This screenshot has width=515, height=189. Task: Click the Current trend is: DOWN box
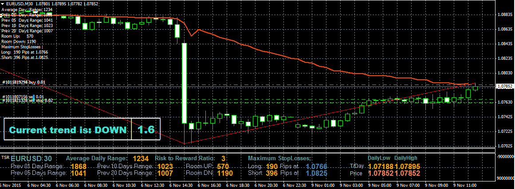(67, 130)
